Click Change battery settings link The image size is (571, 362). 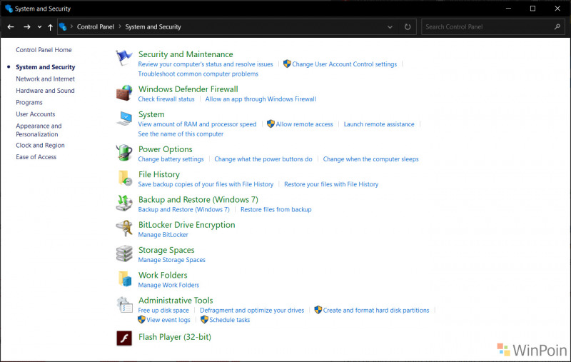171,159
